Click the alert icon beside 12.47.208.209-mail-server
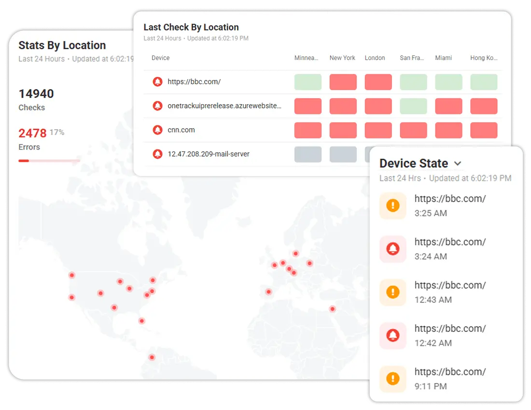Viewport: 531px width, 410px height. [x=158, y=154]
